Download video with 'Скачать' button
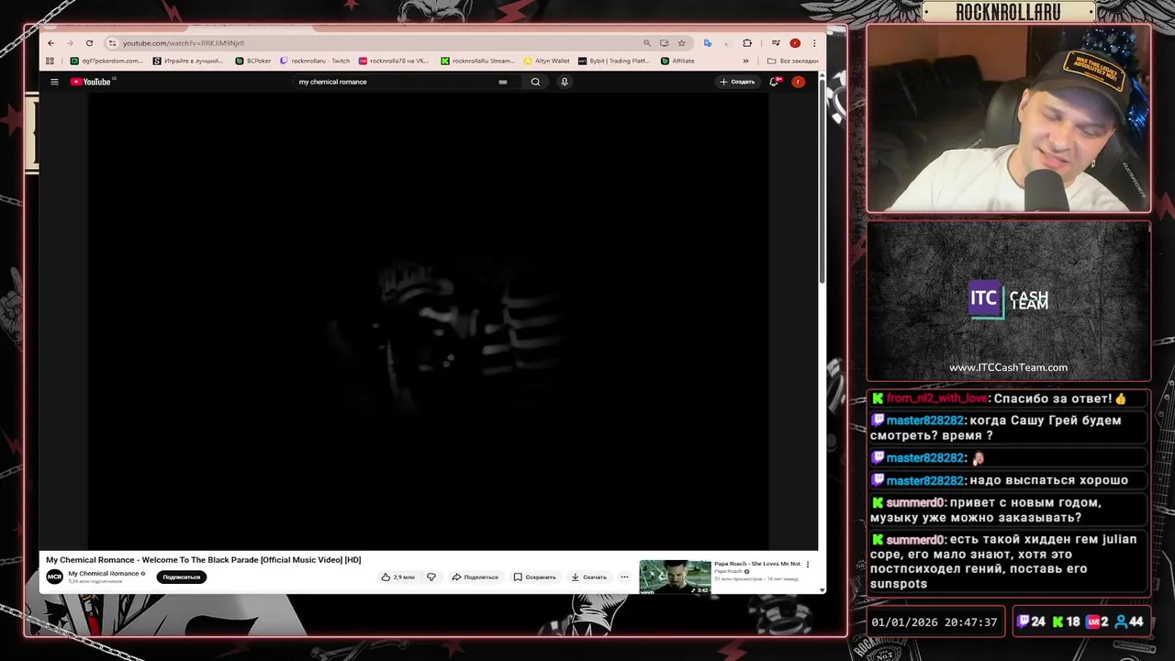The width and height of the screenshot is (1175, 661). pyautogui.click(x=589, y=577)
